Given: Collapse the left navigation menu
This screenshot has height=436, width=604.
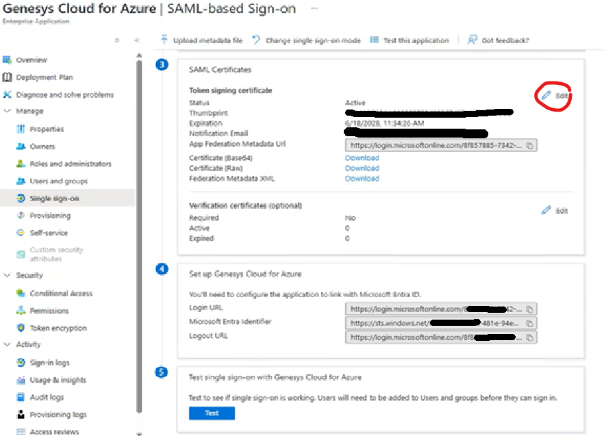Looking at the screenshot, I should pyautogui.click(x=137, y=40).
